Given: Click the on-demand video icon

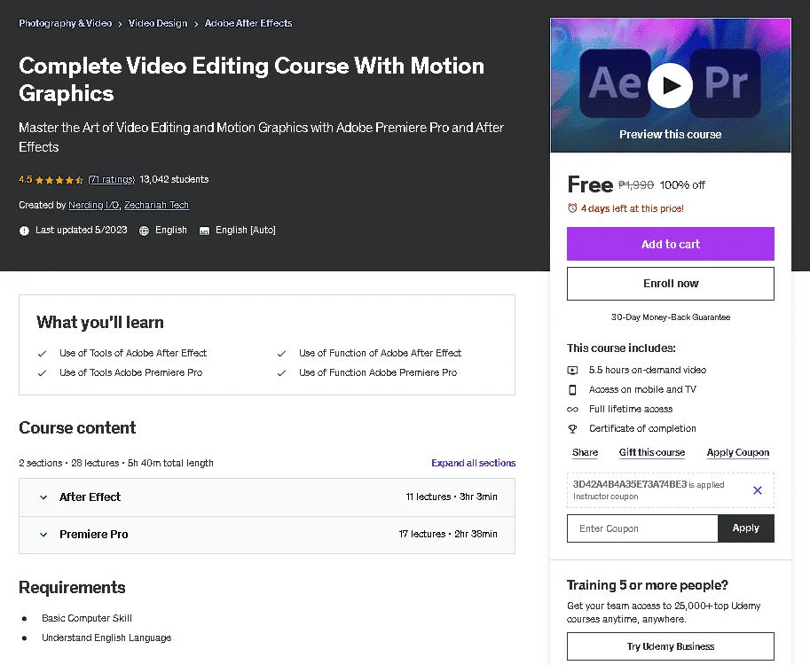Looking at the screenshot, I should (572, 371).
